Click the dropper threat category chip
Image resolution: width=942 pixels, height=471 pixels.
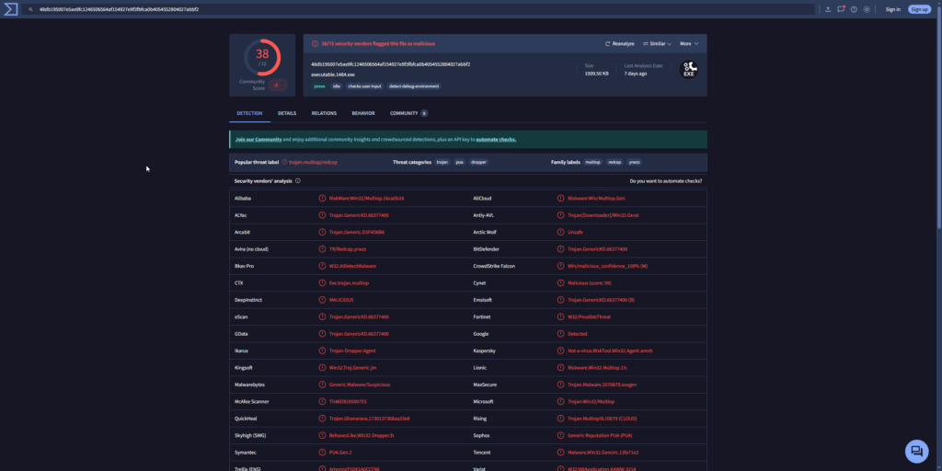pos(478,162)
